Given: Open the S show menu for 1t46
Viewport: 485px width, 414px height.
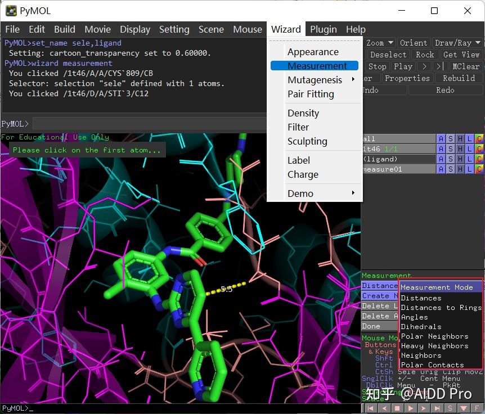Looking at the screenshot, I should [450, 149].
